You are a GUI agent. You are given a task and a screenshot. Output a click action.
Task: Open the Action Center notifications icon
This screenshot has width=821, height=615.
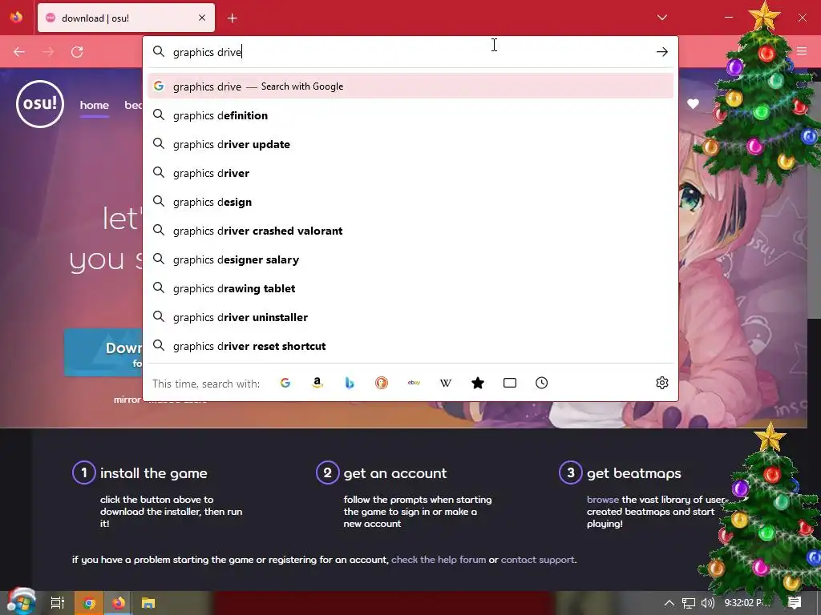[795, 603]
